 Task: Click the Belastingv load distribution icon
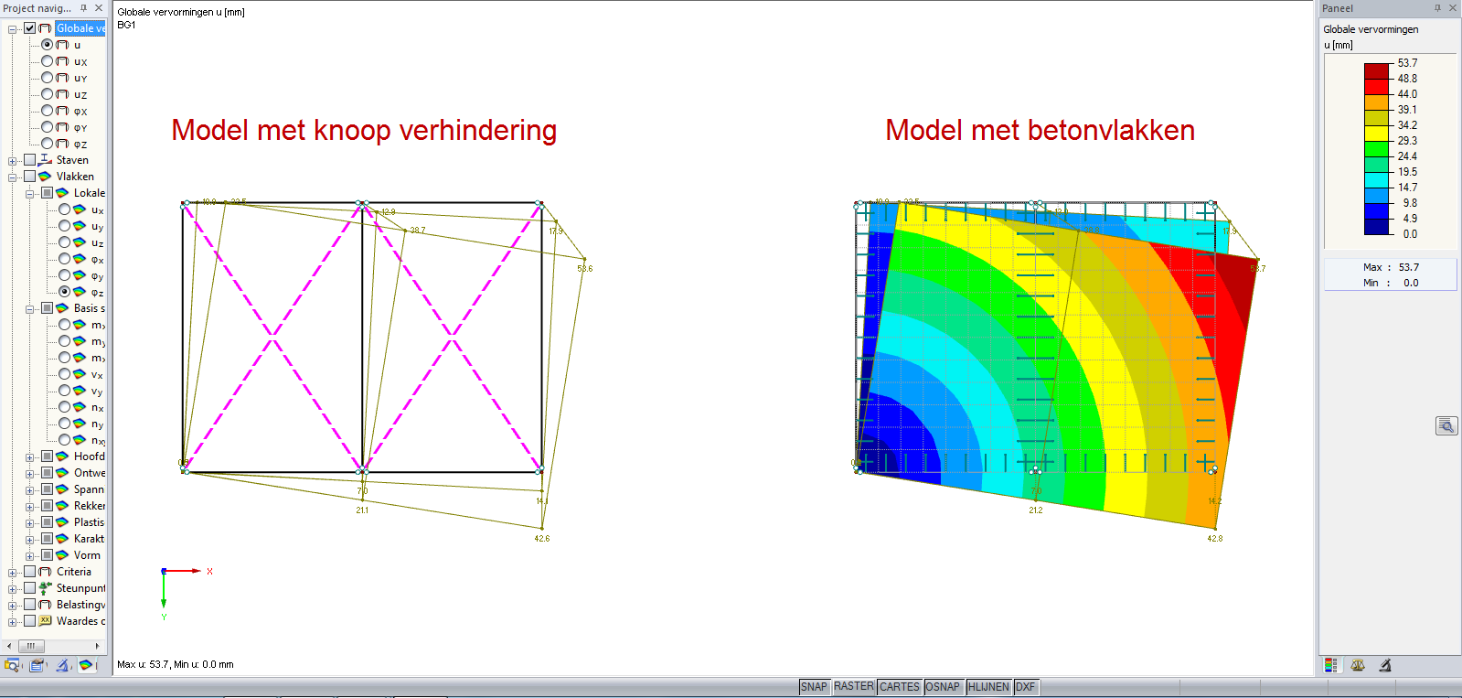click(x=45, y=605)
